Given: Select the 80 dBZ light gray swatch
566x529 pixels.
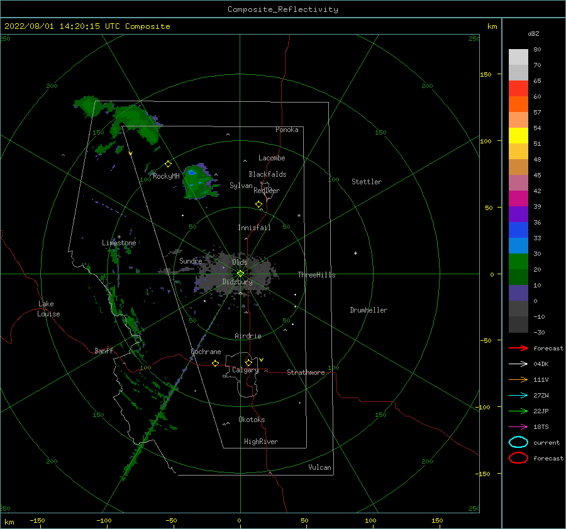Looking at the screenshot, I should coord(518,57).
